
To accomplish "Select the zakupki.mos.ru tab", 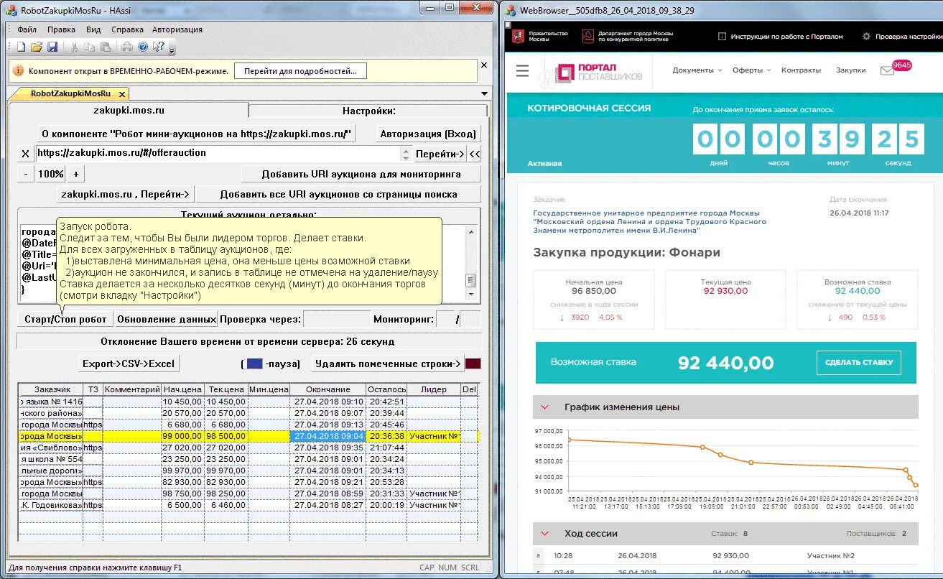I will 129,111.
